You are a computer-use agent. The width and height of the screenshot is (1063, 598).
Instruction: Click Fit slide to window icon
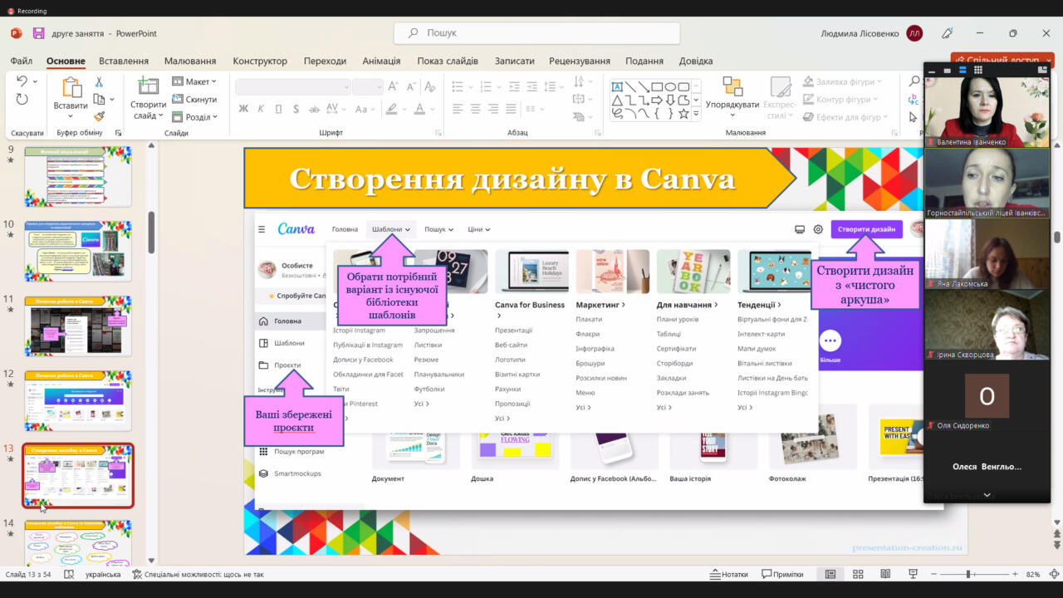click(1056, 574)
